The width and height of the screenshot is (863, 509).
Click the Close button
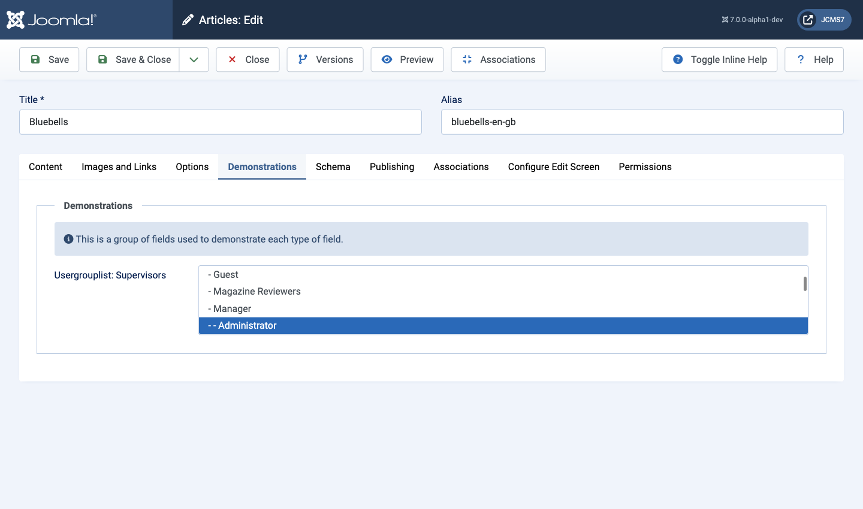tap(248, 59)
